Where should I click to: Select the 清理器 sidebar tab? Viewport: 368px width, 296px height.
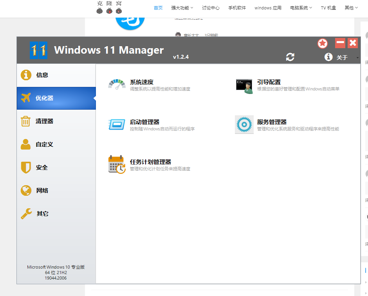click(x=56, y=121)
